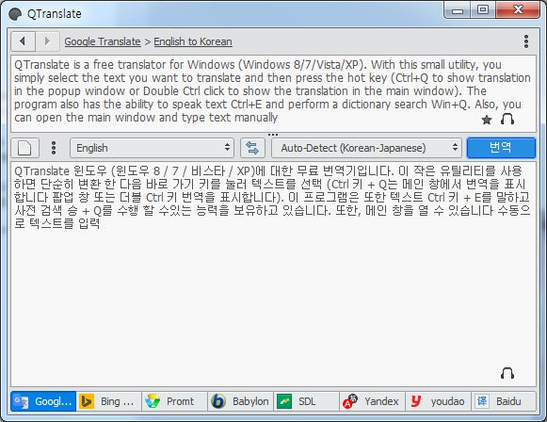The height and width of the screenshot is (422, 547).
Task: Switch to the SDL service tab
Action: click(306, 401)
